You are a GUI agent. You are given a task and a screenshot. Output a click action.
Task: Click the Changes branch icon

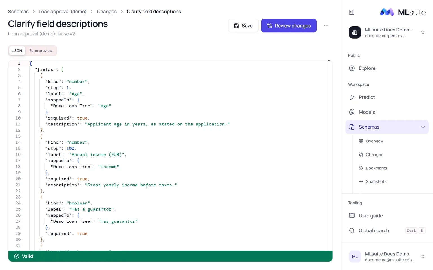pyautogui.click(x=361, y=154)
